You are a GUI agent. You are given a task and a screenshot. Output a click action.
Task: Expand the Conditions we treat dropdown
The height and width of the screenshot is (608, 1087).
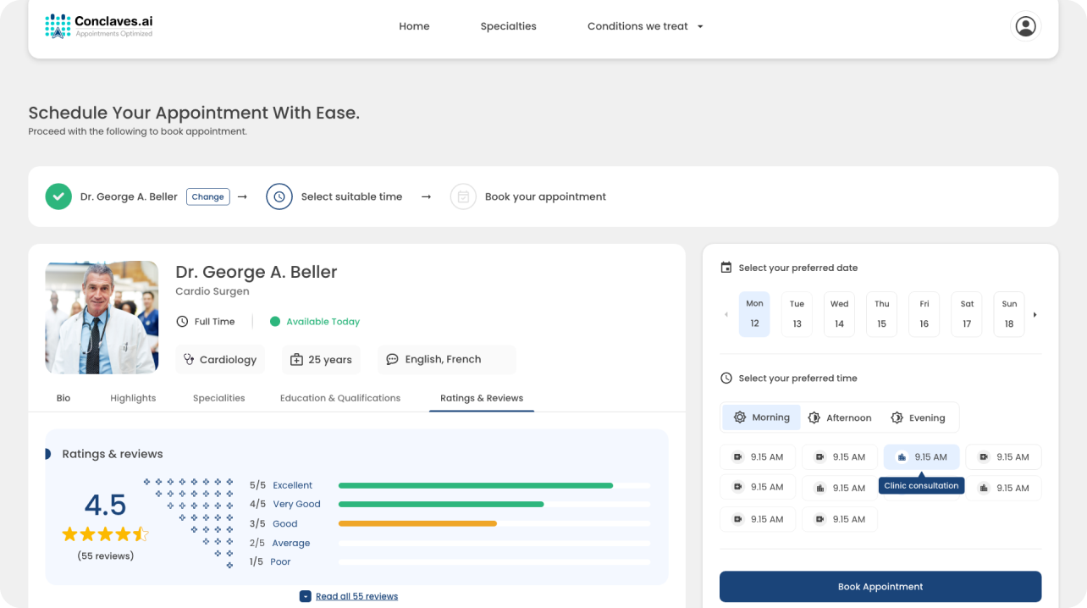pyautogui.click(x=645, y=26)
